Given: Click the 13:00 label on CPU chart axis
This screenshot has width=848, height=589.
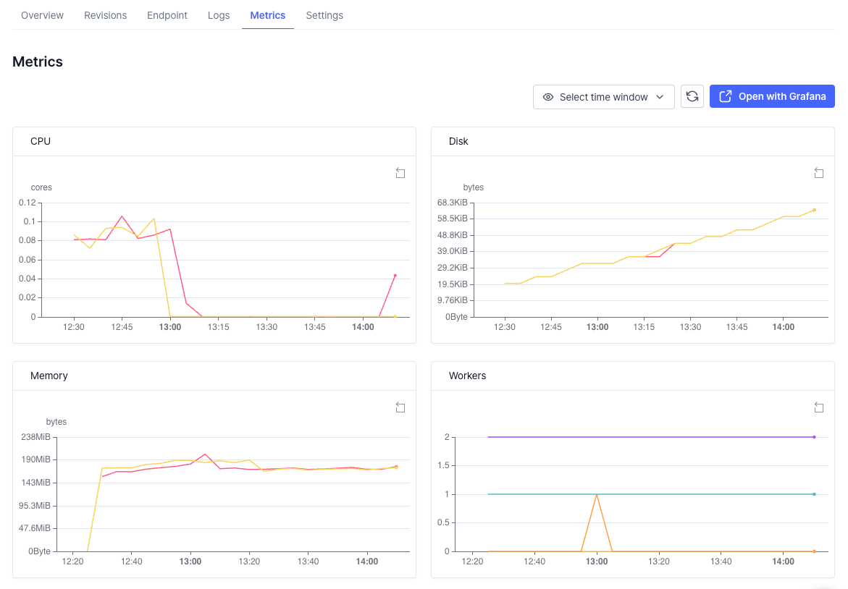Looking at the screenshot, I should tap(169, 327).
